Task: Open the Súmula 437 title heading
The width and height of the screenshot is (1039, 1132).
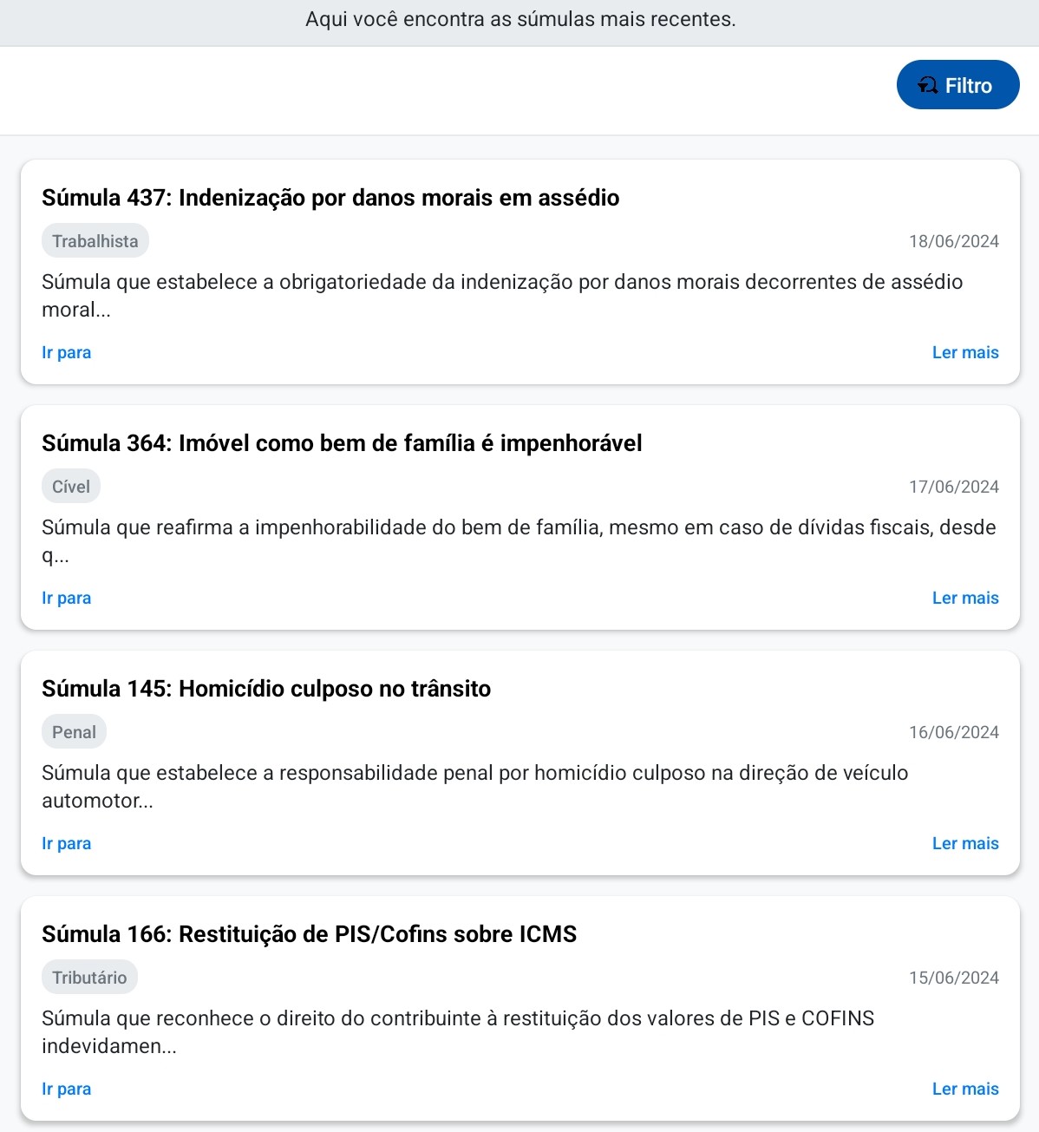Action: click(x=330, y=198)
